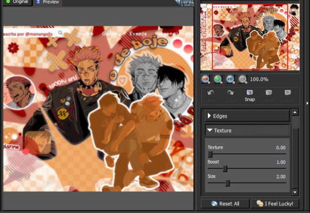Take a snapshot with Snap
310x213 pixels.
pos(250,96)
